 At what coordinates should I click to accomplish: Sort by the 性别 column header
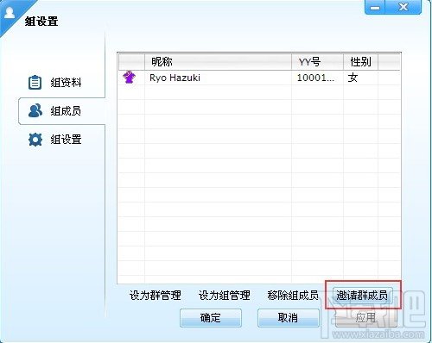[360, 61]
